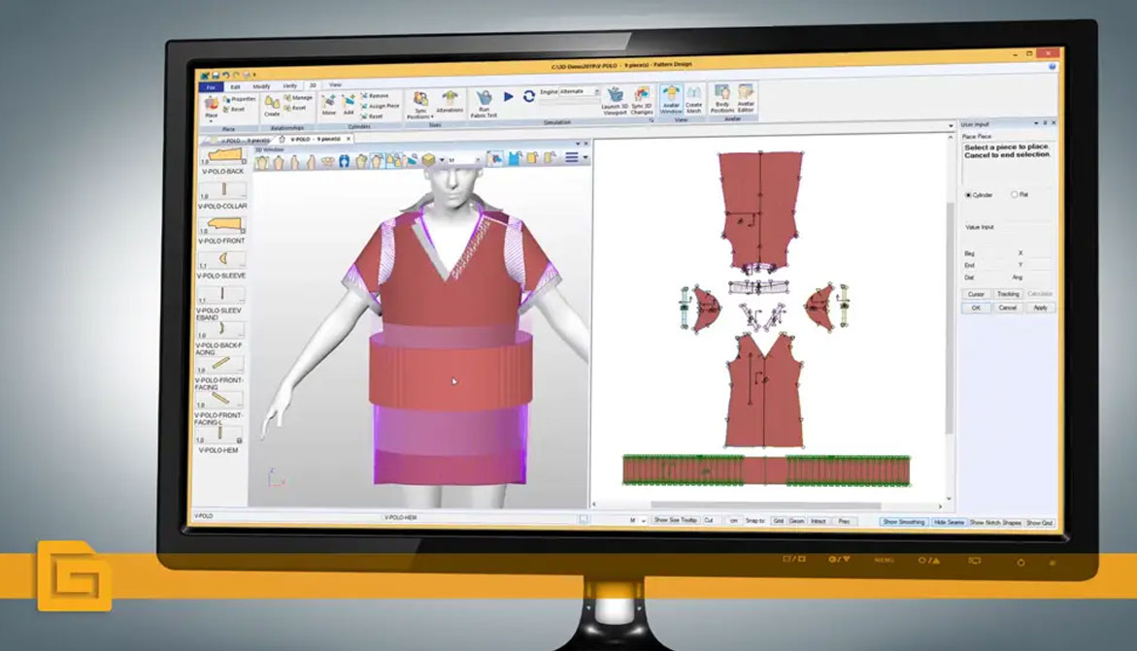Expand the Sync Positions dropdown
Viewport: 1137px width, 651px height.
click(x=420, y=115)
